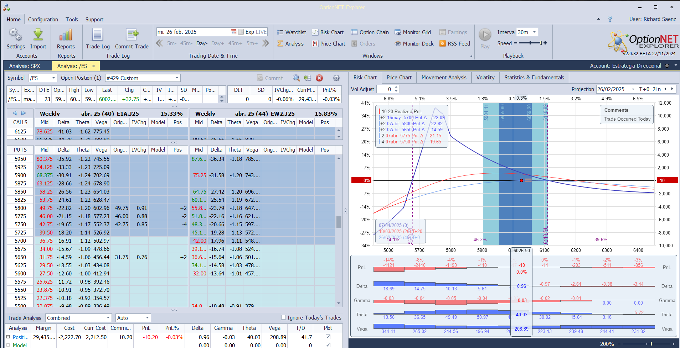Viewport: 680px width, 348px height.
Task: Adjust the playback Speed slider
Action: click(530, 43)
